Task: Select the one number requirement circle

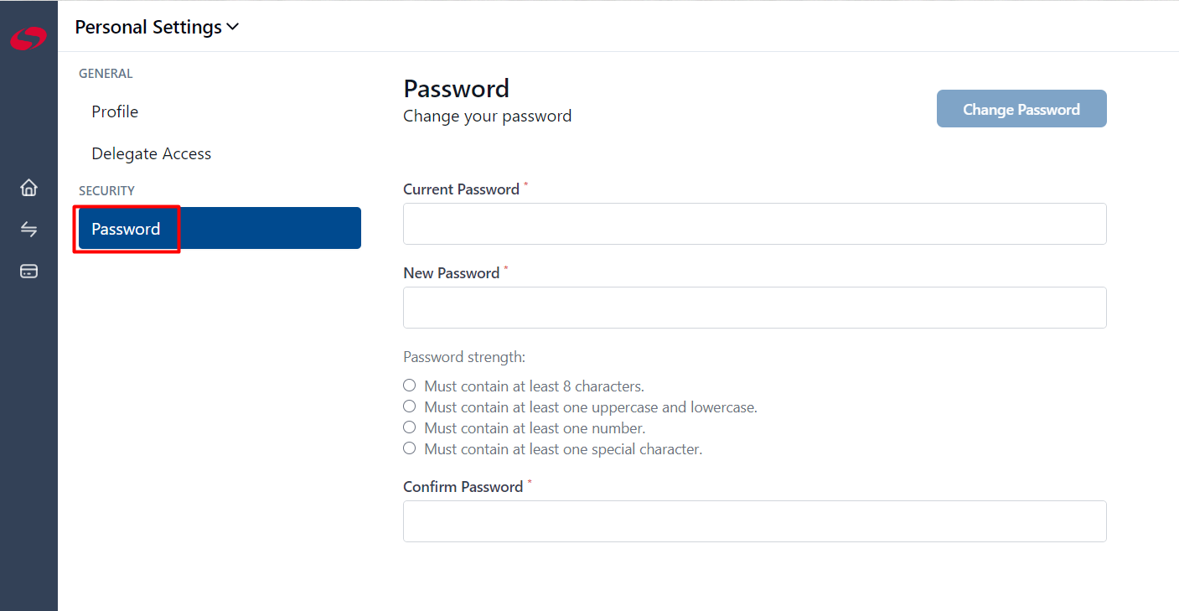Action: (x=409, y=427)
